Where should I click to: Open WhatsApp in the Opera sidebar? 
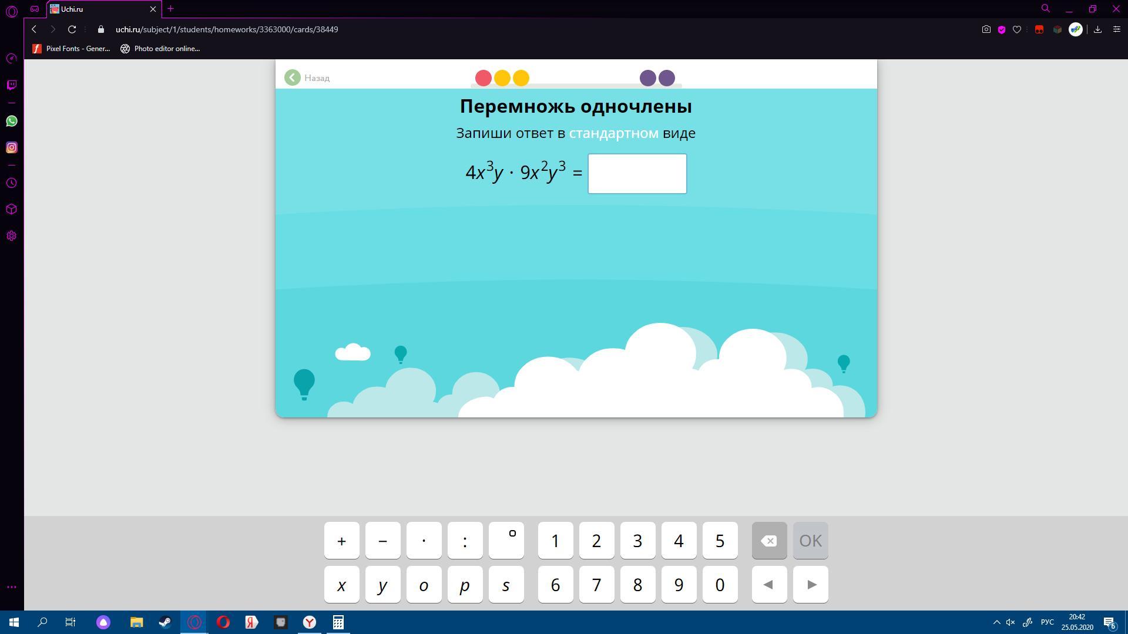tap(11, 121)
